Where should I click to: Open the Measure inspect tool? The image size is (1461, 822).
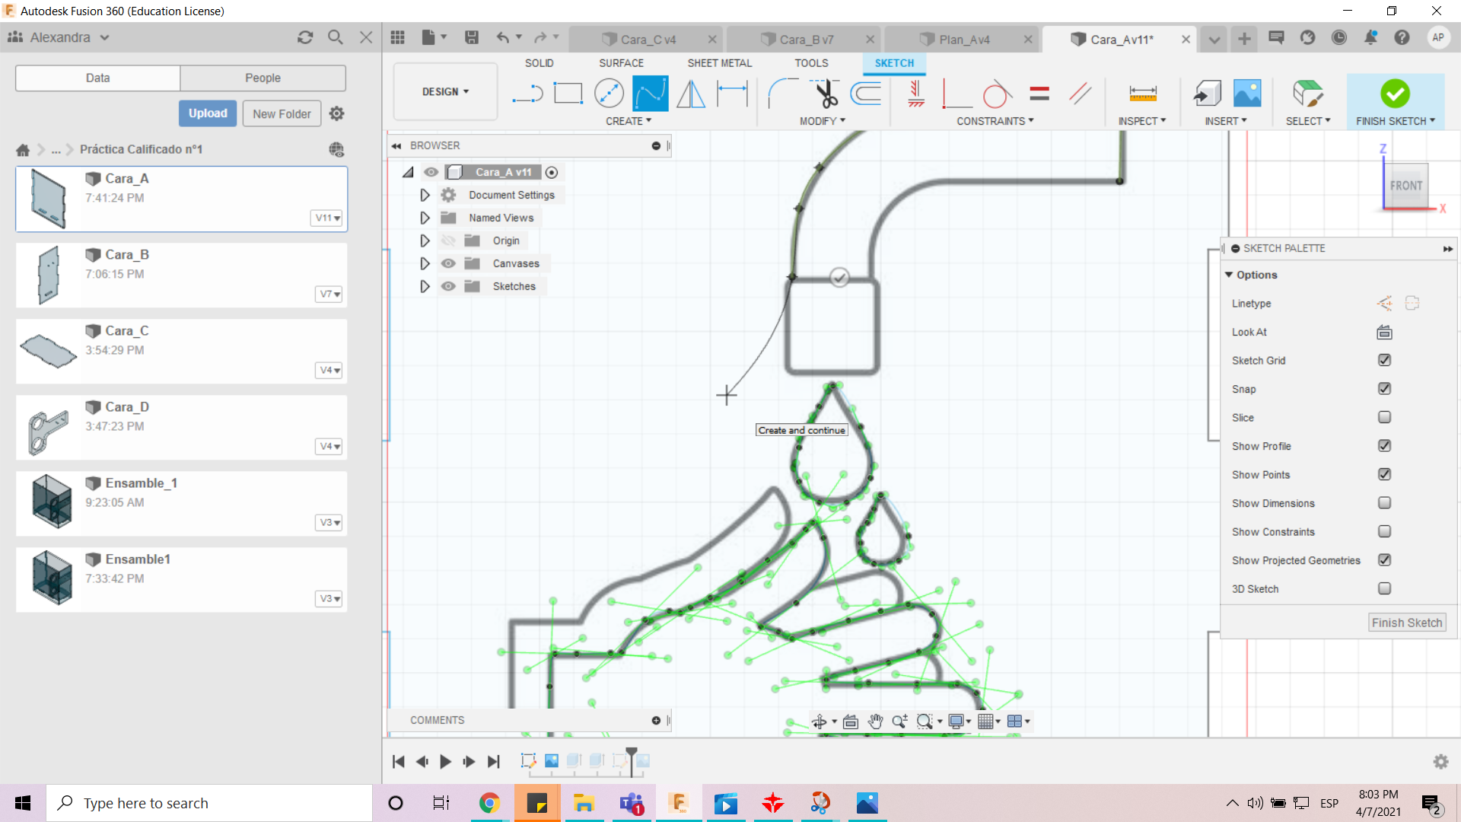point(1142,94)
